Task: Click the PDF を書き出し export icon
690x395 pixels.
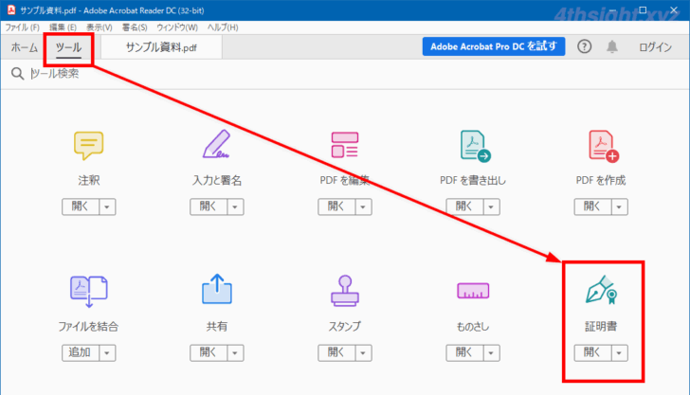Action: (x=475, y=146)
